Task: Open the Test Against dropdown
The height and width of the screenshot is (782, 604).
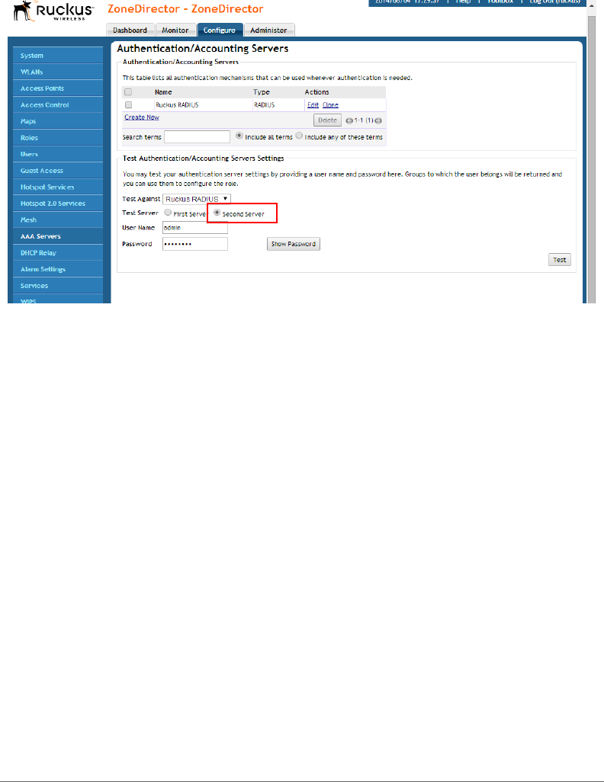Action: pos(197,199)
